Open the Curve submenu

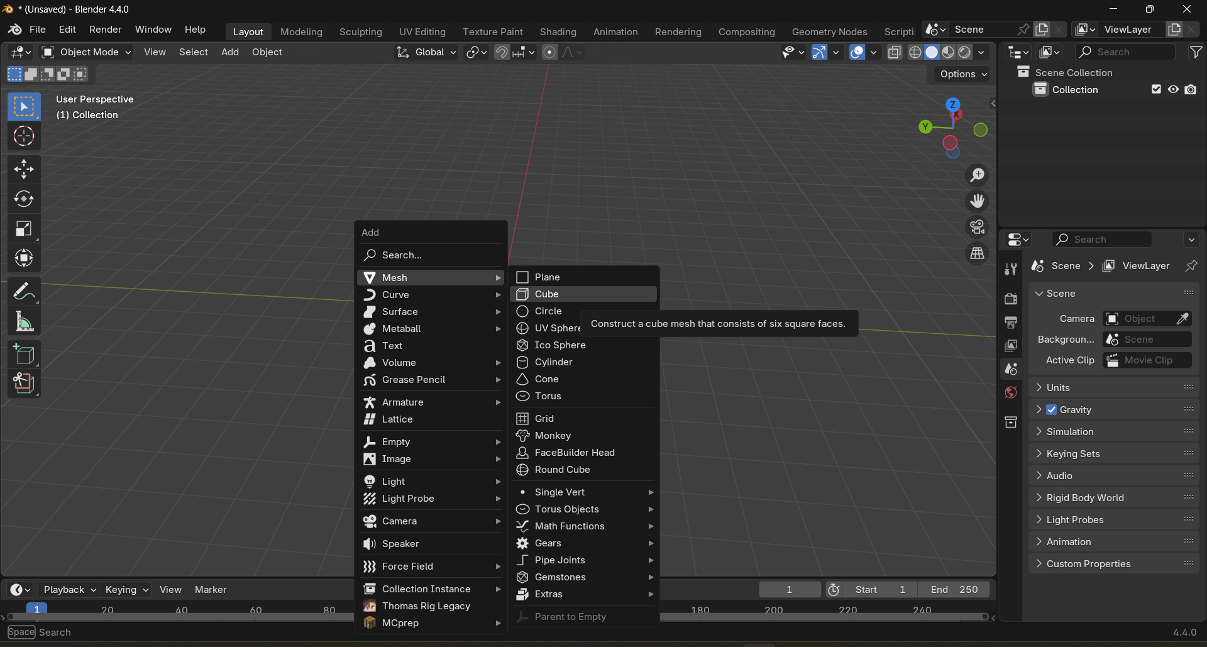pyautogui.click(x=431, y=295)
